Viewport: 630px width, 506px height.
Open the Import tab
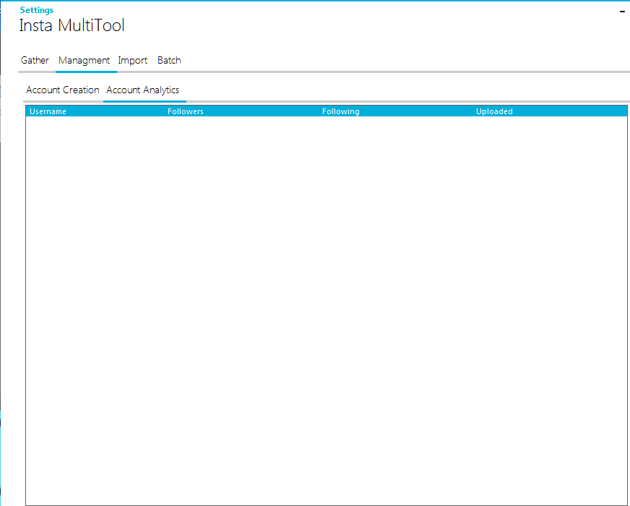click(133, 60)
